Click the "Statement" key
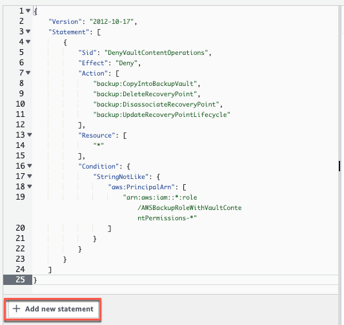The width and height of the screenshot is (344, 325). pos(69,32)
